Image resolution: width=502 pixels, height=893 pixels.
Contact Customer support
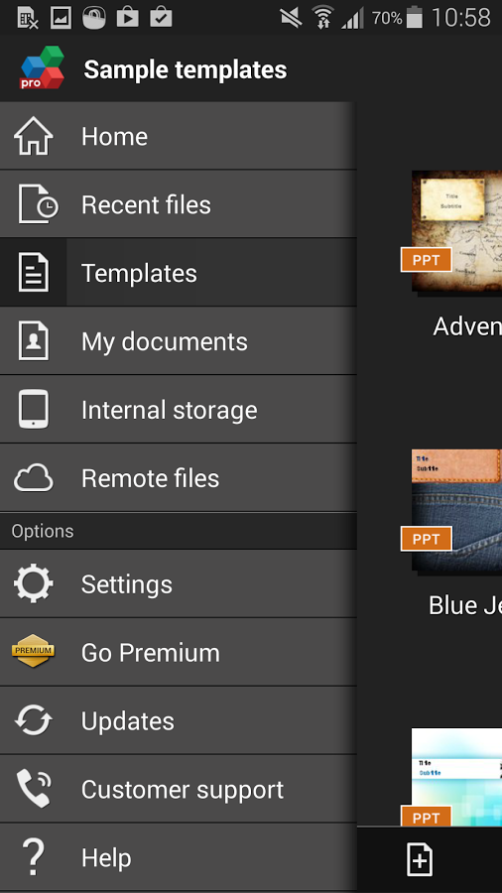[x=179, y=789]
